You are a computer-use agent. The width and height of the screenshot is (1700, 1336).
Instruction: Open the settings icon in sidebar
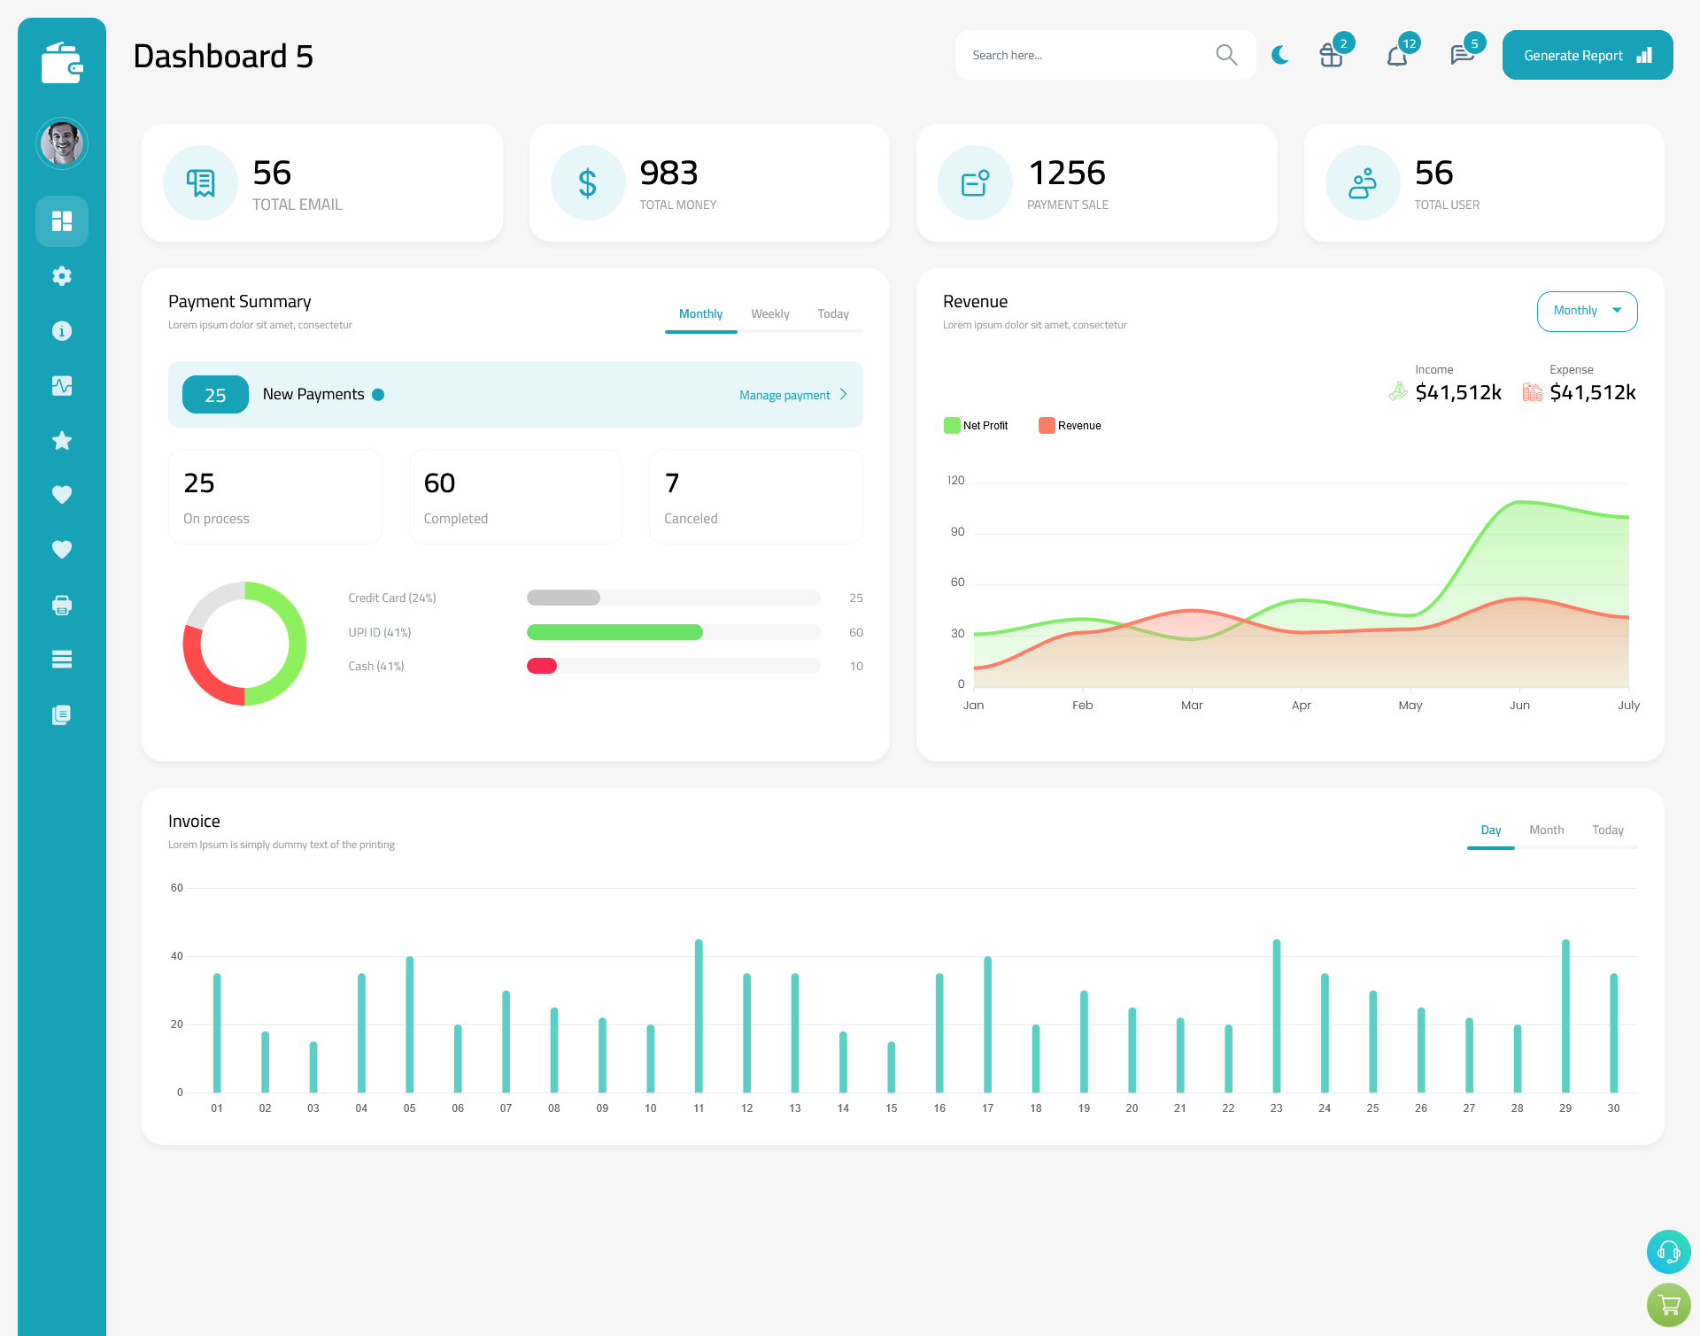click(x=62, y=276)
